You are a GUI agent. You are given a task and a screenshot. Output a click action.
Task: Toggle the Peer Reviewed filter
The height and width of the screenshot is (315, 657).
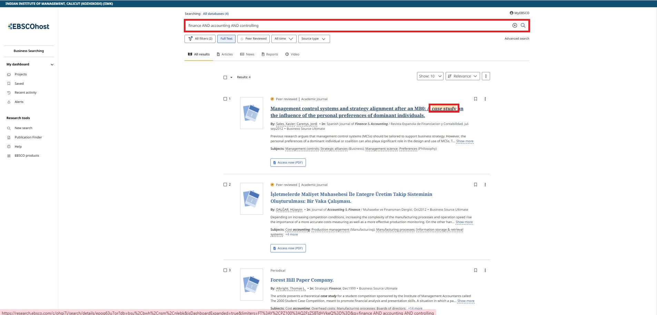[253, 39]
